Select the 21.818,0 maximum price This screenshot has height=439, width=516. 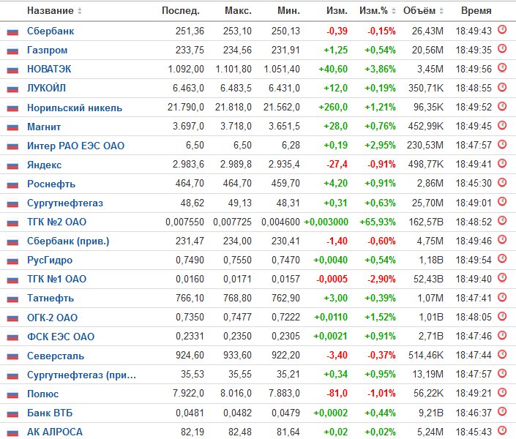(x=233, y=108)
